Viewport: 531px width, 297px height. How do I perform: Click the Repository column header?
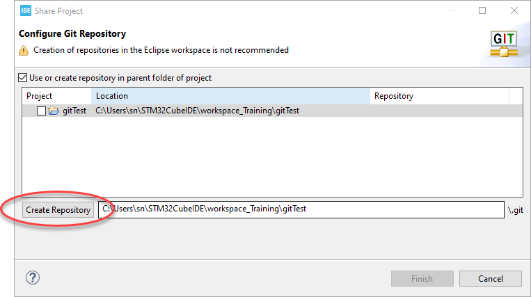click(x=439, y=96)
